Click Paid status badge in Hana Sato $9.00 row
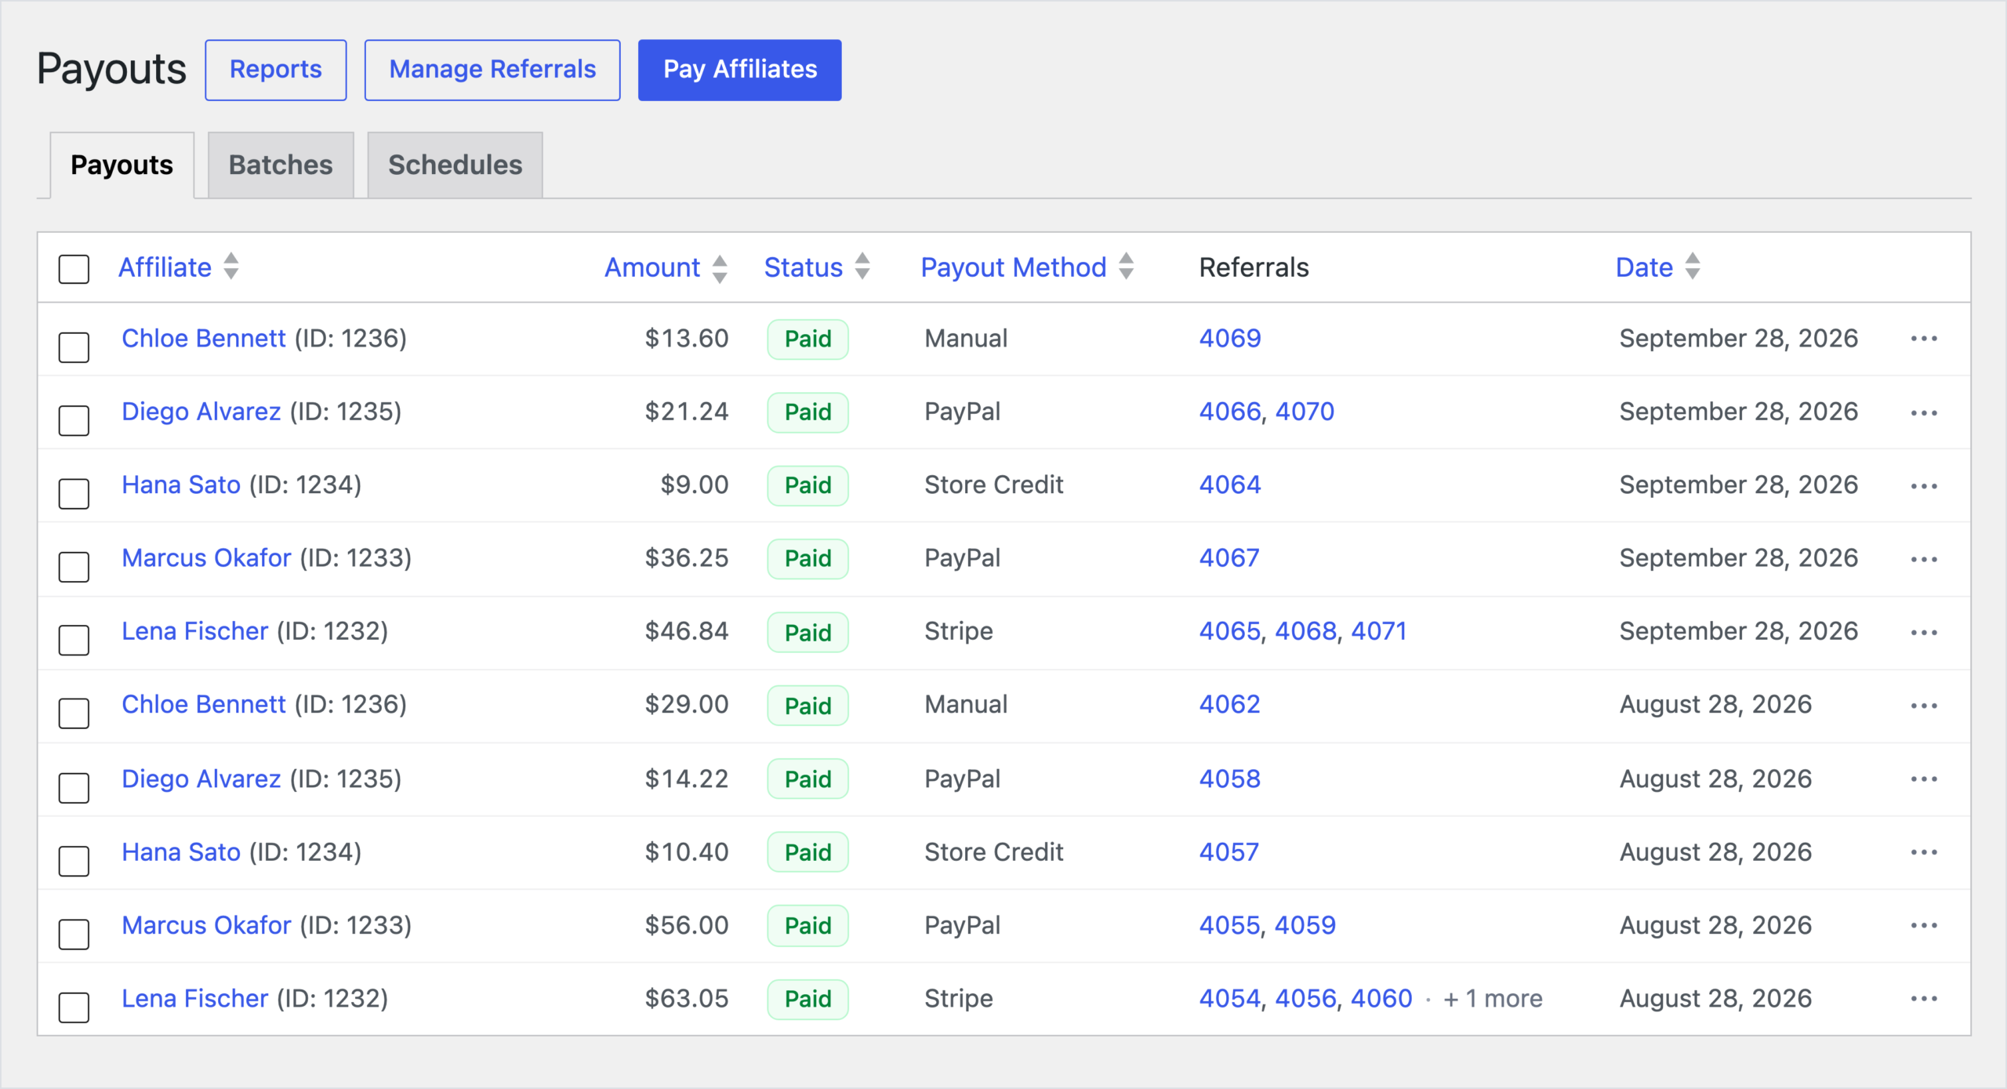Image resolution: width=2007 pixels, height=1089 pixels. coord(808,485)
